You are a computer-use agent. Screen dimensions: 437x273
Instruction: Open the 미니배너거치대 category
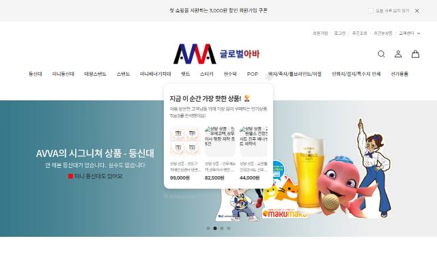coord(155,74)
